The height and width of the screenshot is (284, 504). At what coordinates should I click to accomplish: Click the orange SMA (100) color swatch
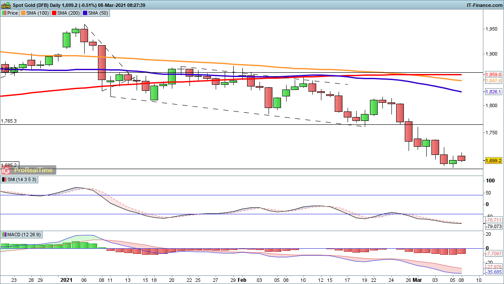coord(23,13)
